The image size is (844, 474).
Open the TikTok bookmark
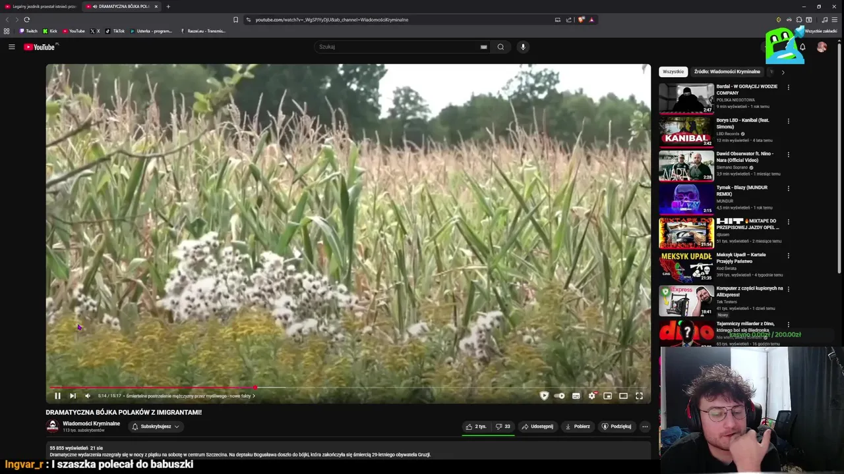115,31
